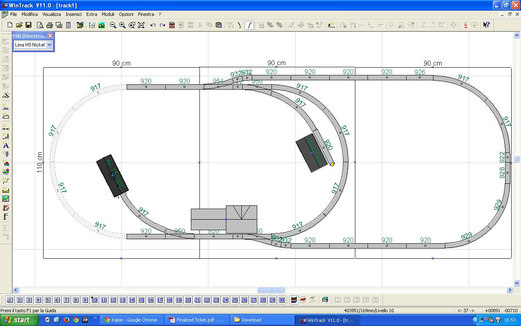This screenshot has height=326, width=521.
Task: Click horizontal scrollbar right arrow
Action: 510,290
